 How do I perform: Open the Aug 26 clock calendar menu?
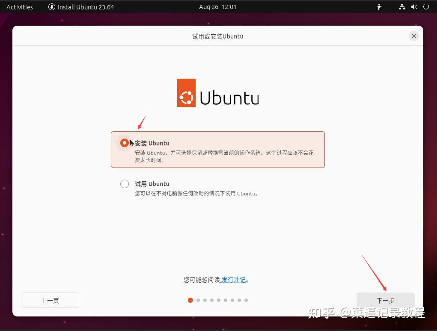coord(217,7)
